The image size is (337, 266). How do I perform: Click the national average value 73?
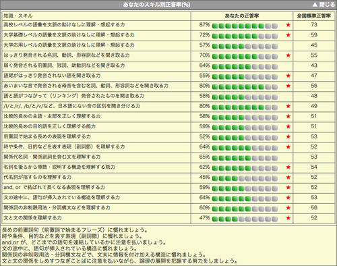pos(314,24)
